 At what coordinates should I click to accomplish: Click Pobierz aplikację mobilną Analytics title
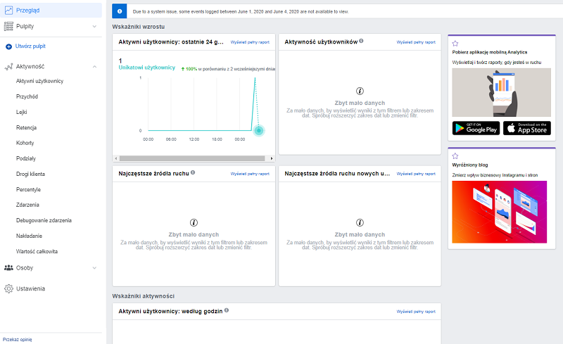pyautogui.click(x=489, y=53)
